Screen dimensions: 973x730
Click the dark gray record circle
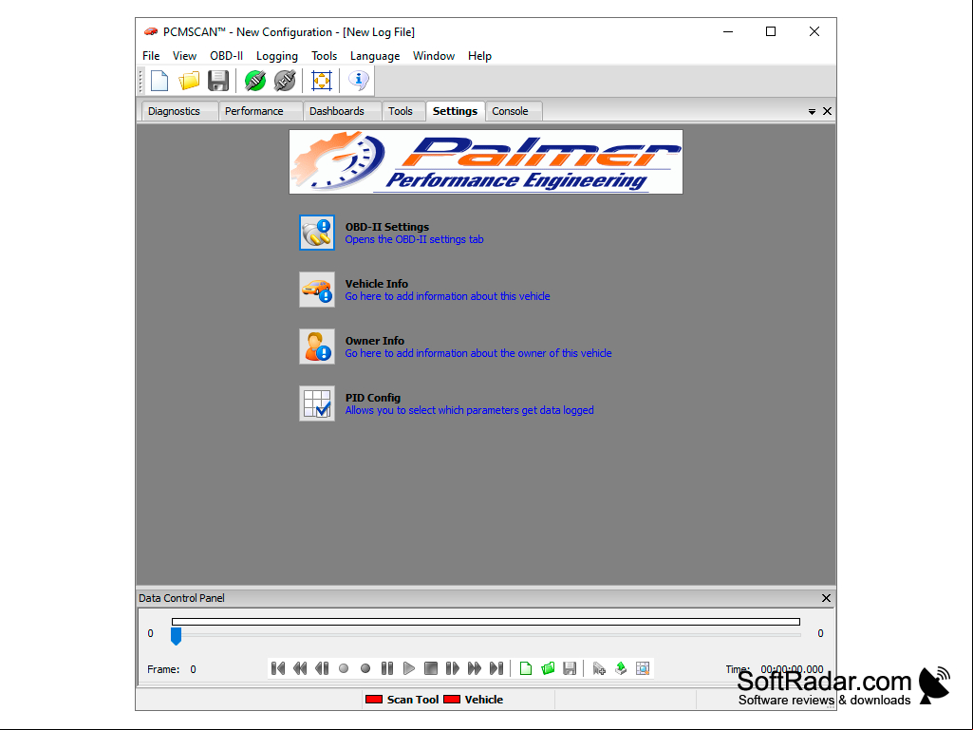click(365, 668)
